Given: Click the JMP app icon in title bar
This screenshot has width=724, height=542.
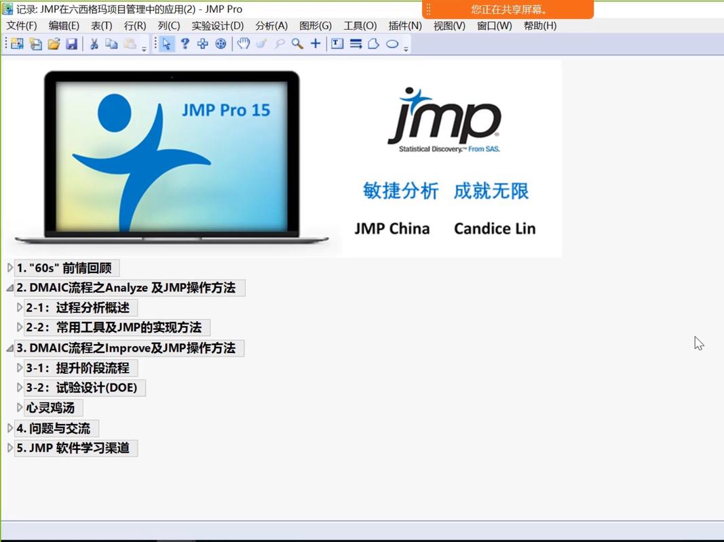Looking at the screenshot, I should pos(7,9).
